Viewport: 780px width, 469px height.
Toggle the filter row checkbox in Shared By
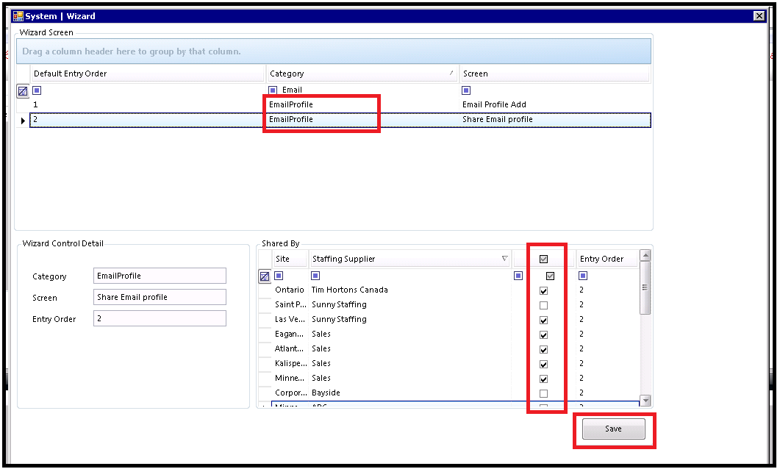(x=550, y=276)
